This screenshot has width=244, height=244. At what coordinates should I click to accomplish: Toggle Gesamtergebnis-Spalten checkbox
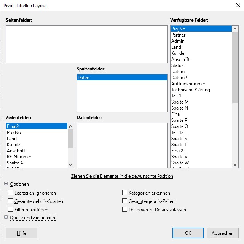pyautogui.click(x=10, y=201)
